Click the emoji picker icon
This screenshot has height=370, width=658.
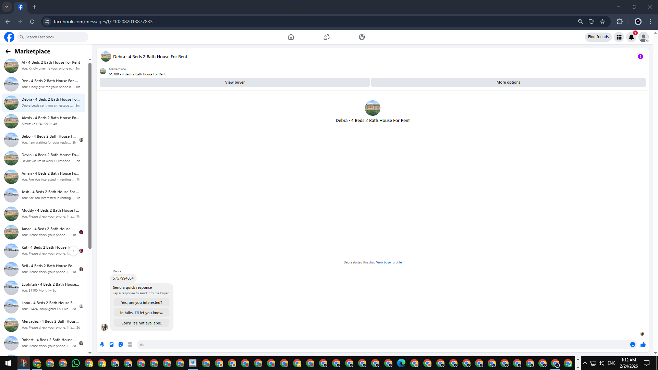click(633, 345)
